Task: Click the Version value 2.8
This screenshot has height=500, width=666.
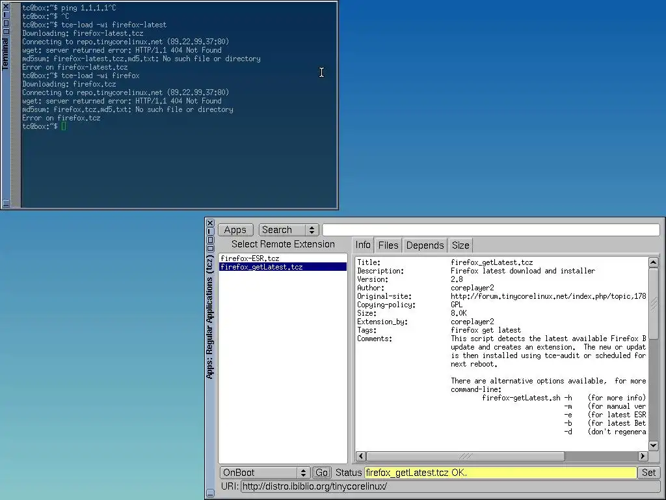Action: [x=457, y=279]
